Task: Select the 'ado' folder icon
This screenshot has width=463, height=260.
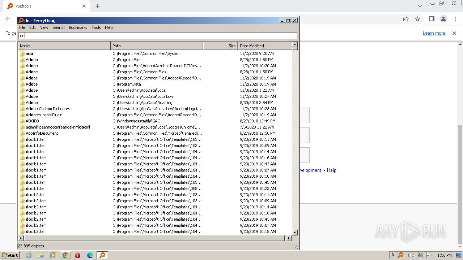Action: pos(22,53)
